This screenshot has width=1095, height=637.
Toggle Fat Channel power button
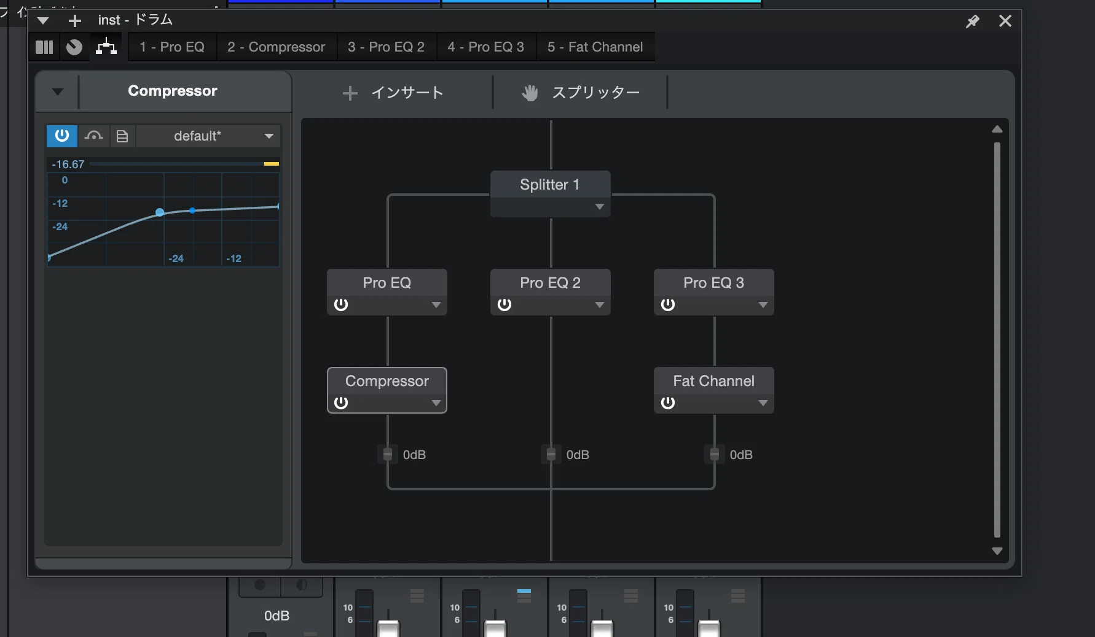click(668, 403)
